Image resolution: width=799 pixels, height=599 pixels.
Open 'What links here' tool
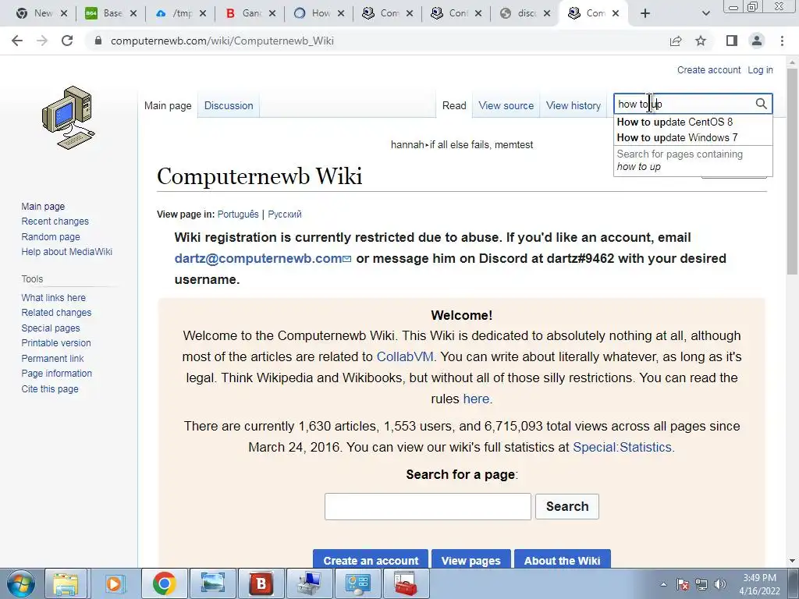tap(54, 297)
